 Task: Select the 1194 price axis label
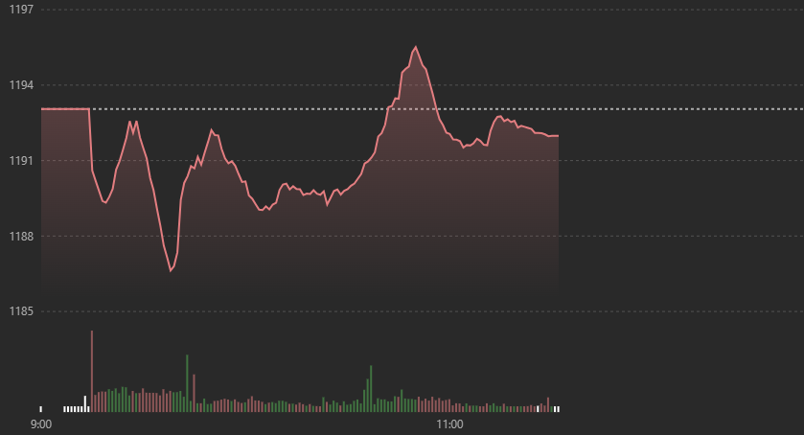(x=21, y=85)
